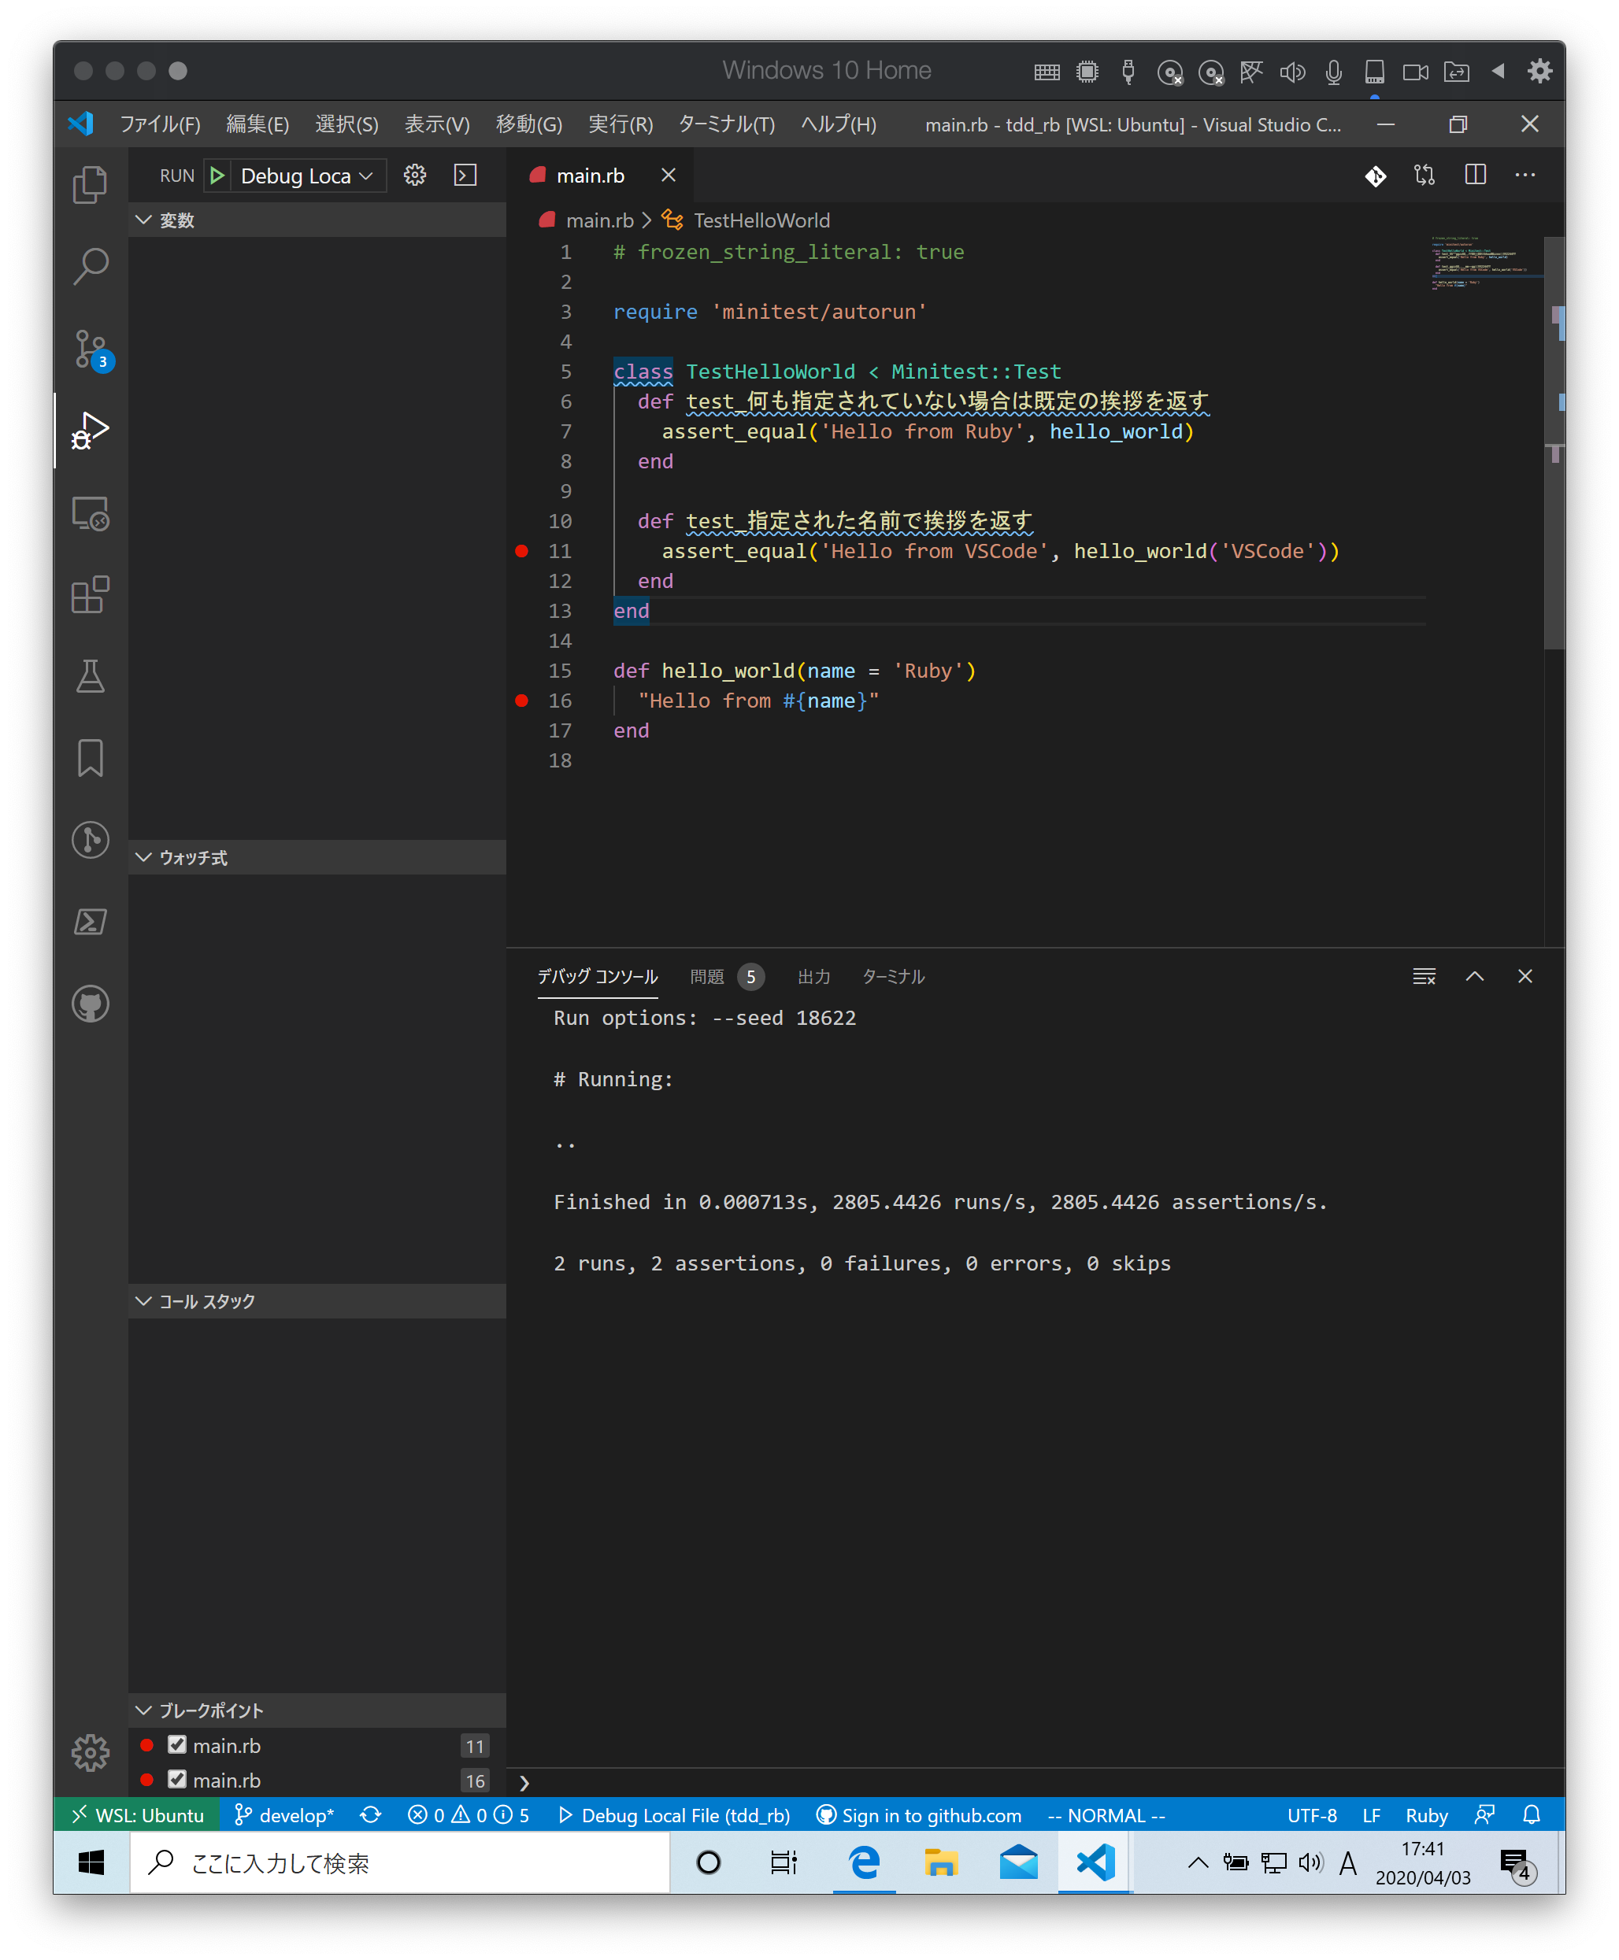Uncheck the main.rb line 11 breakpoint
Image resolution: width=1619 pixels, height=1960 pixels.
[177, 1746]
